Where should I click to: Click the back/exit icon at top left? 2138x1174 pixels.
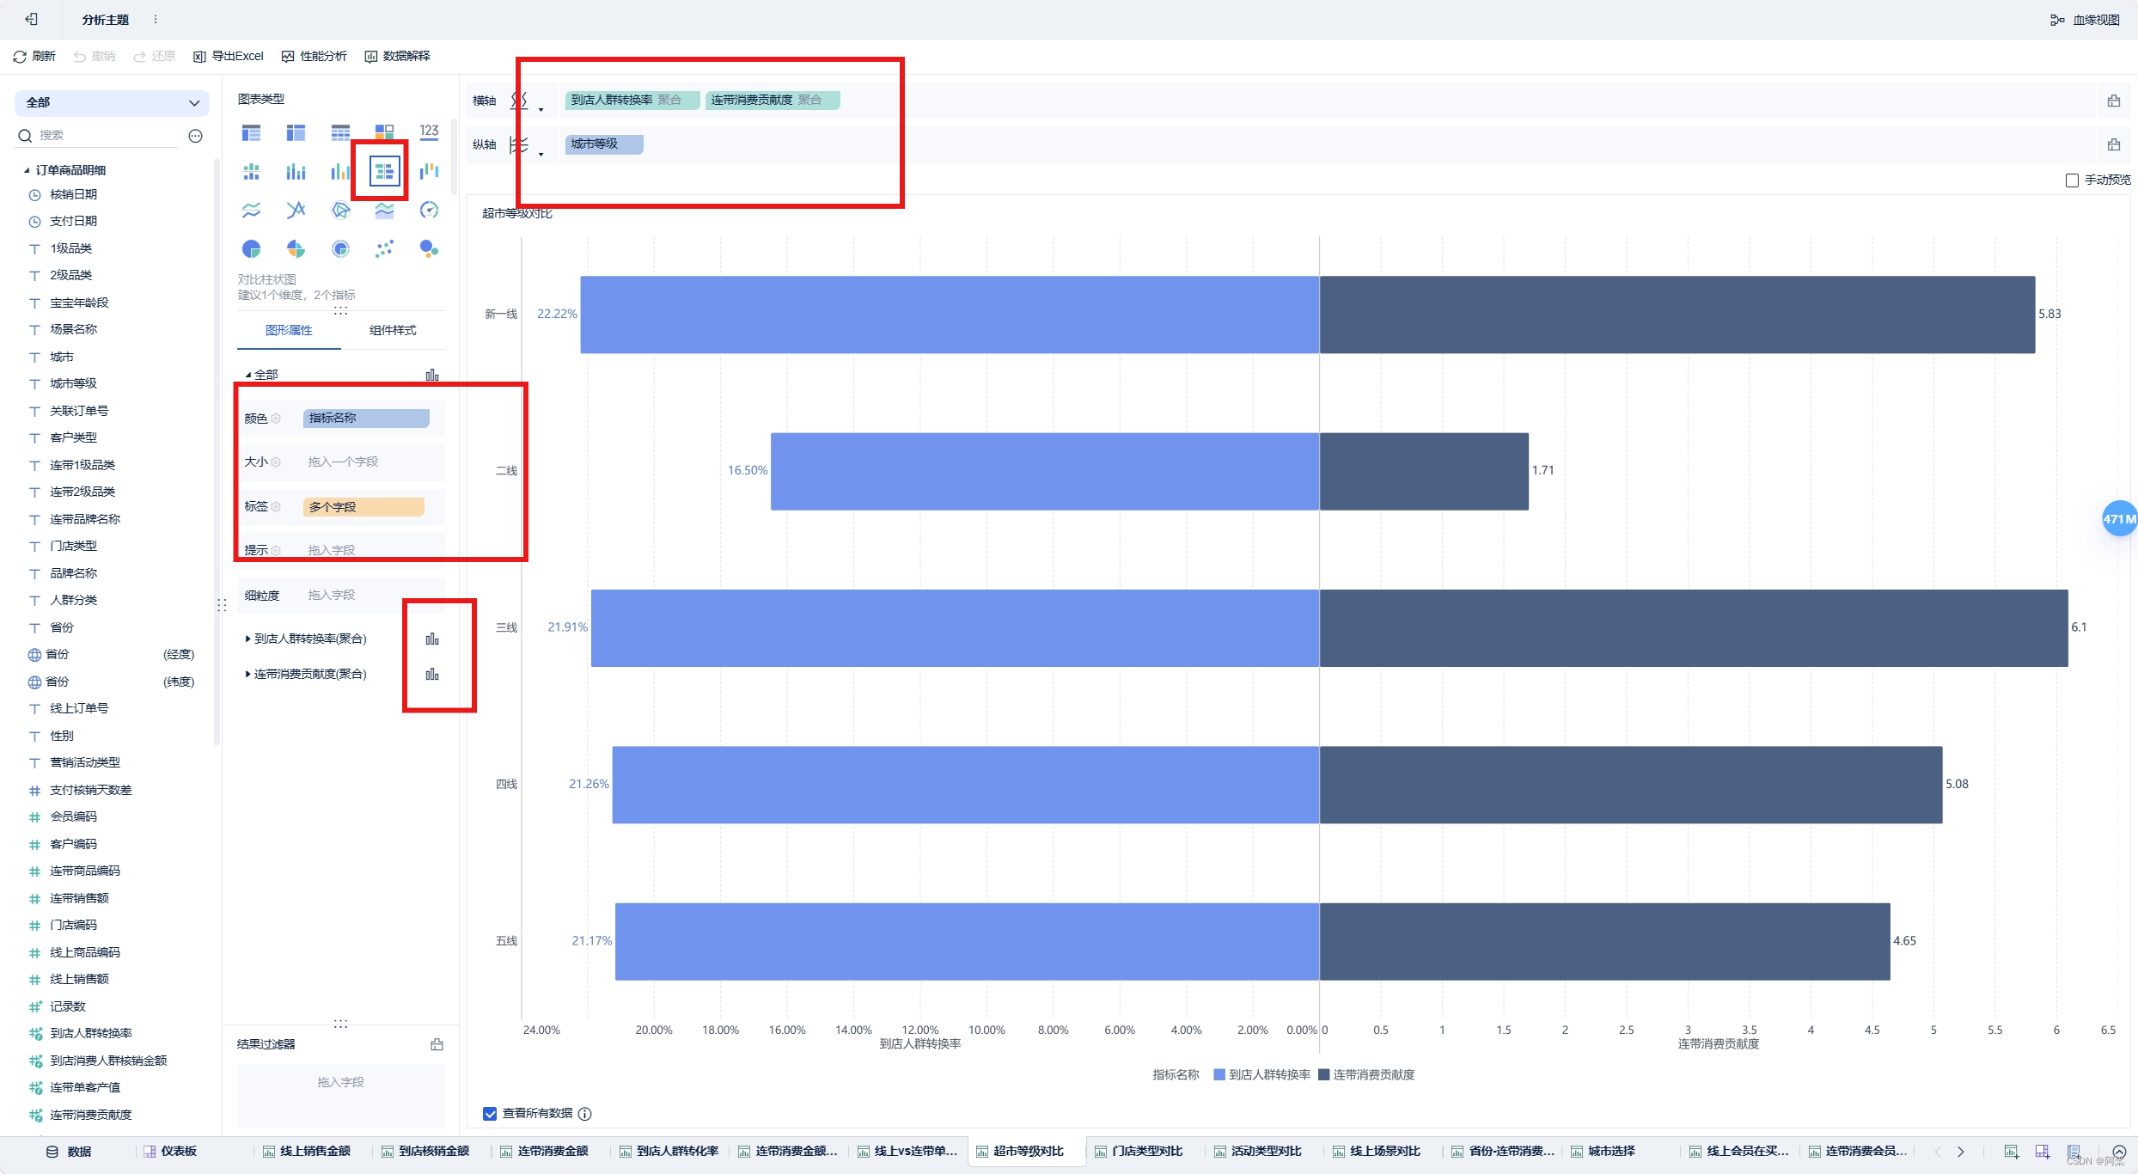(x=32, y=19)
